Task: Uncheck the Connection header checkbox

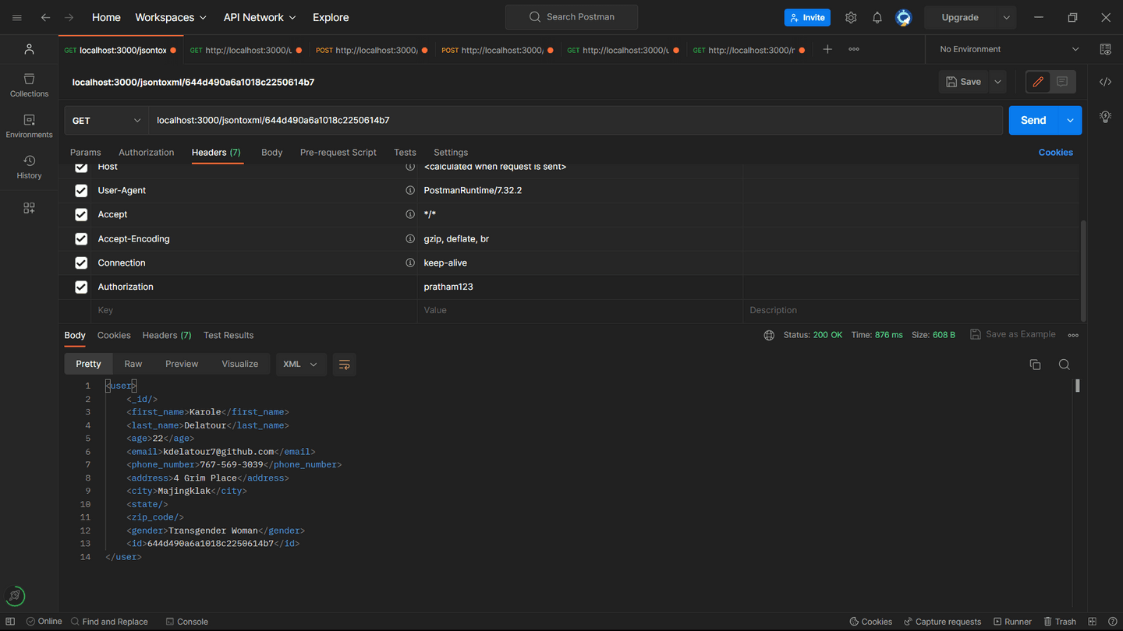Action: [x=81, y=263]
